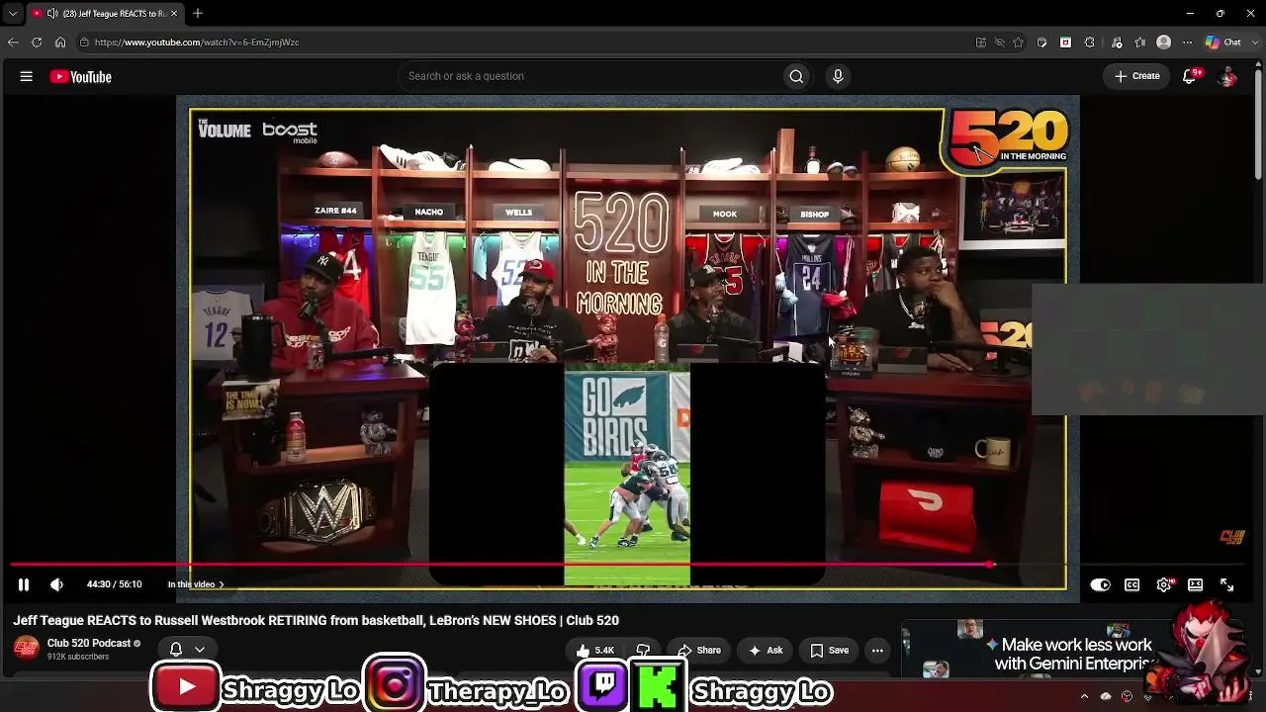Click the search magnifier button

(796, 76)
